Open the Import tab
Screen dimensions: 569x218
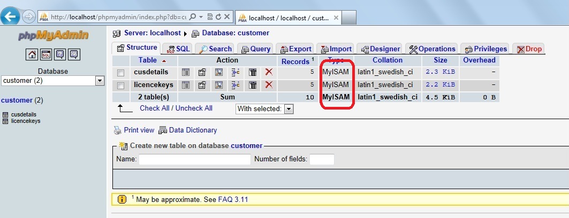(x=336, y=49)
